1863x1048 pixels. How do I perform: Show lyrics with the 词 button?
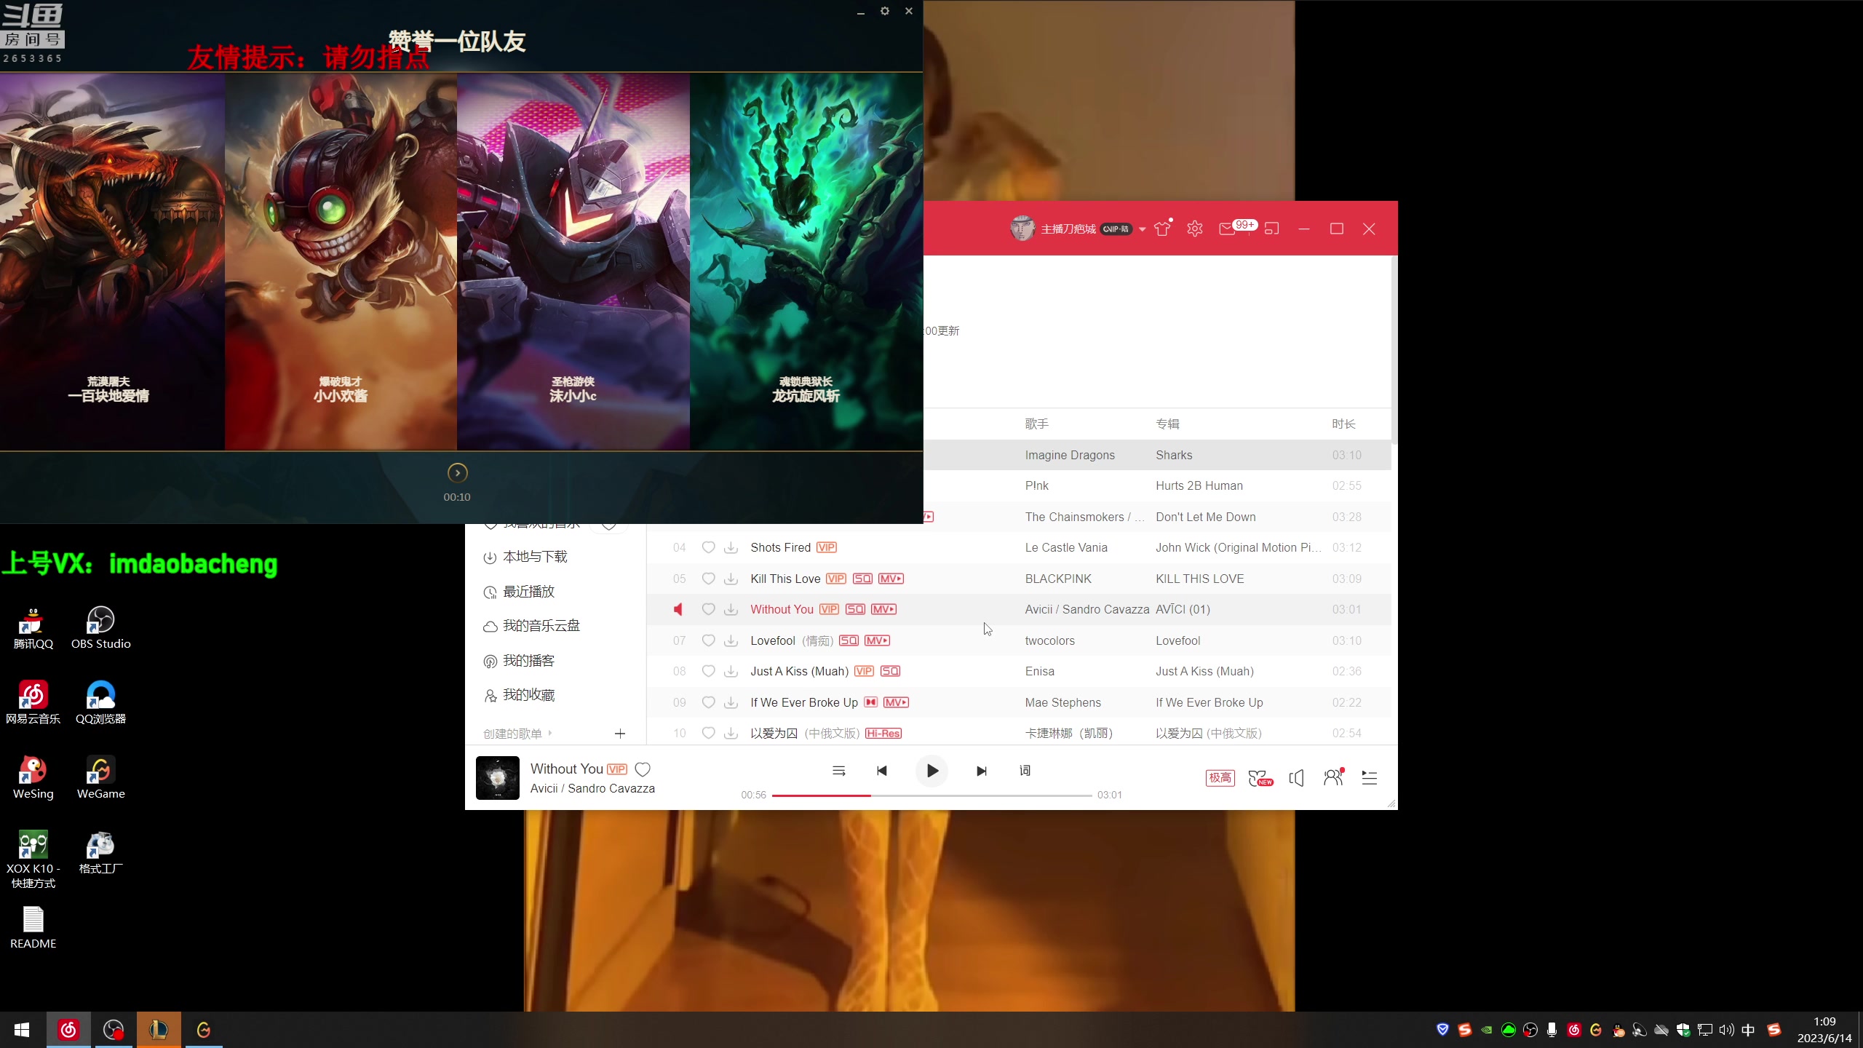point(1025,771)
